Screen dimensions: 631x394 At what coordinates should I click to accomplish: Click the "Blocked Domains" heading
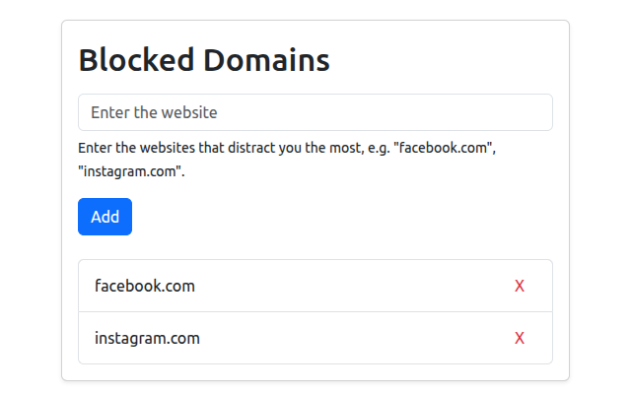coord(204,60)
